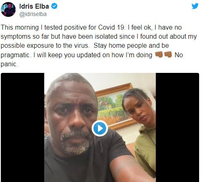This screenshot has width=202, height=182.
Task: Click the blue Twitter bird logo
Action: (195, 6)
